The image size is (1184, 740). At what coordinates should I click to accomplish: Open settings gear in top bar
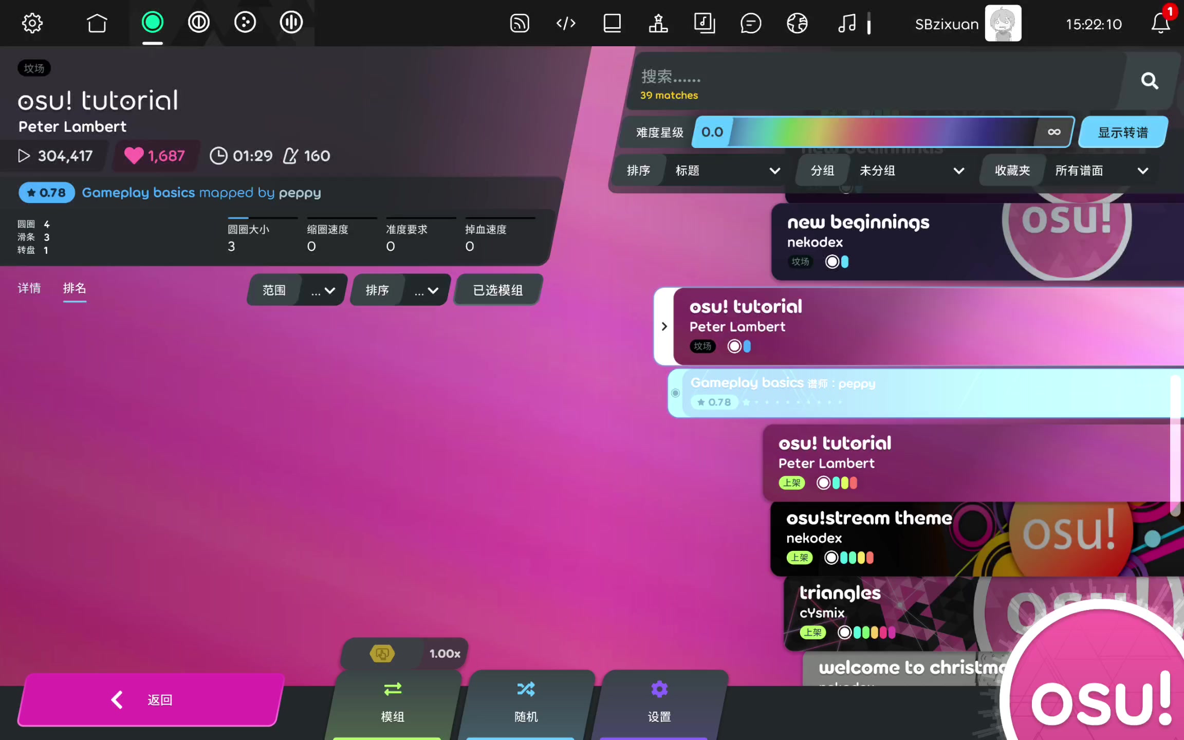pyautogui.click(x=32, y=23)
